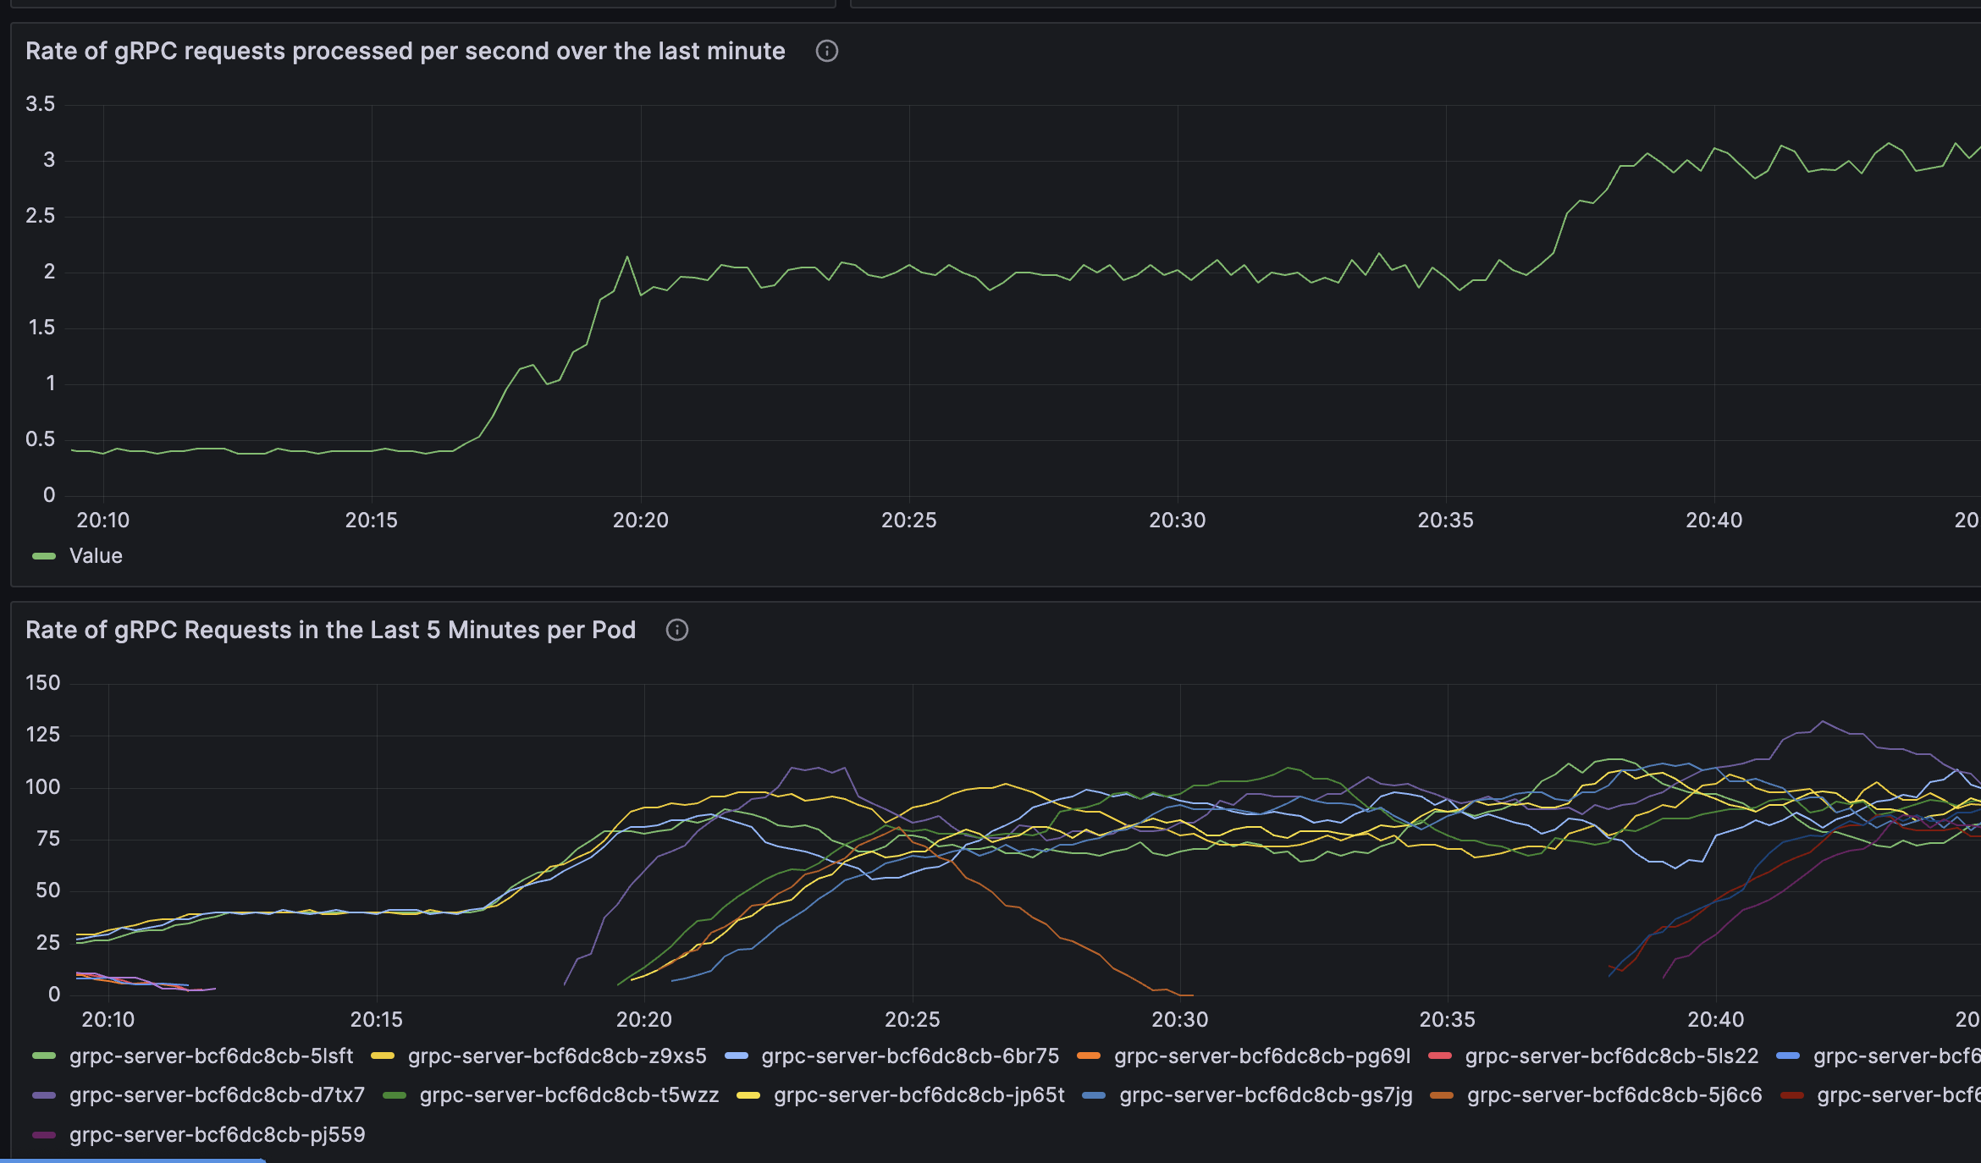Click color swatch of 5lsft pod series
The image size is (1981, 1163).
[x=44, y=1056]
